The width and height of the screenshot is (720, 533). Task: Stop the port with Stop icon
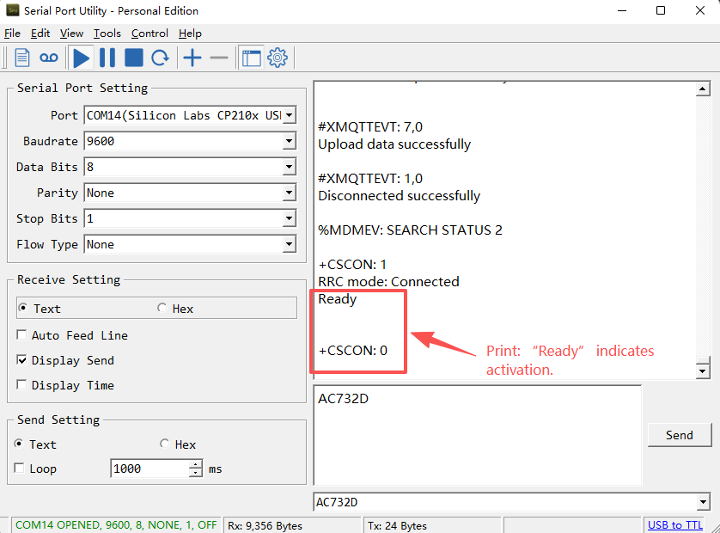pyautogui.click(x=134, y=58)
